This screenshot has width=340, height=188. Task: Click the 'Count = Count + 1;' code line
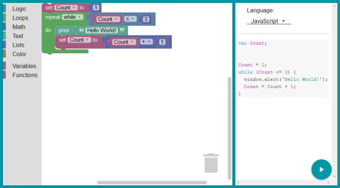pyautogui.click(x=270, y=86)
